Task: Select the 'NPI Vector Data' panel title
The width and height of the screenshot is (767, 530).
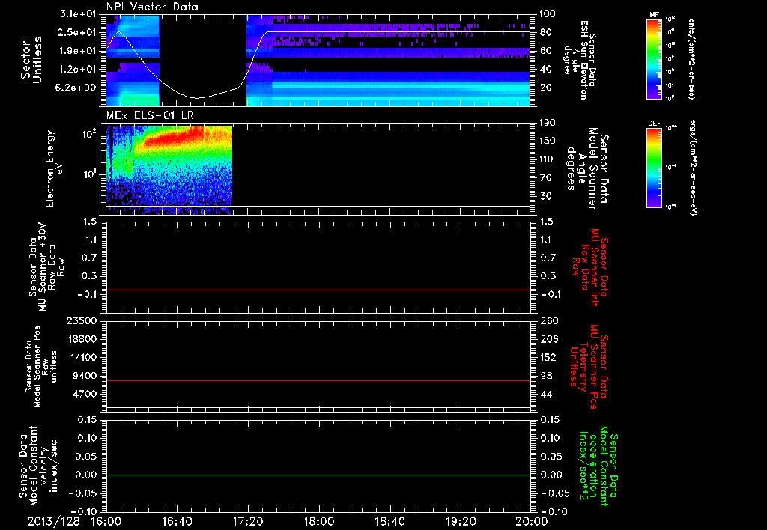Action: coord(152,7)
